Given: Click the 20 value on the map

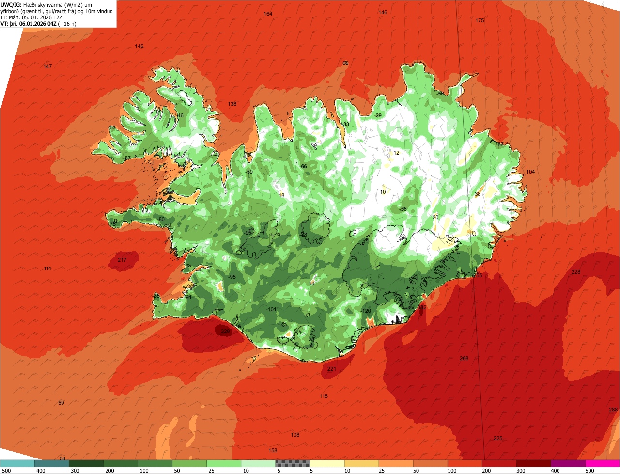Looking at the screenshot, I should click(435, 218).
